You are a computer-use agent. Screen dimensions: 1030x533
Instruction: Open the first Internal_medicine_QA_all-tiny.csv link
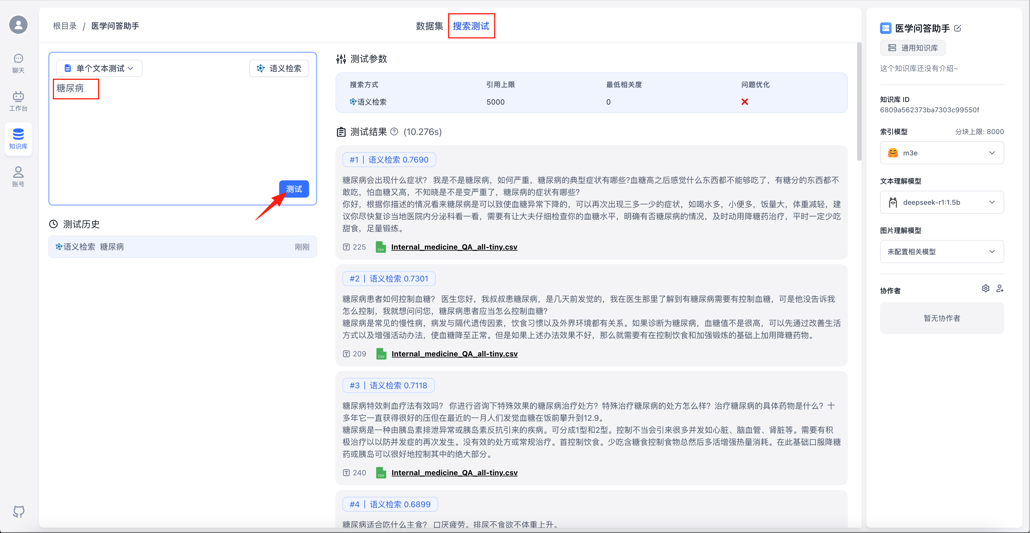pos(454,247)
